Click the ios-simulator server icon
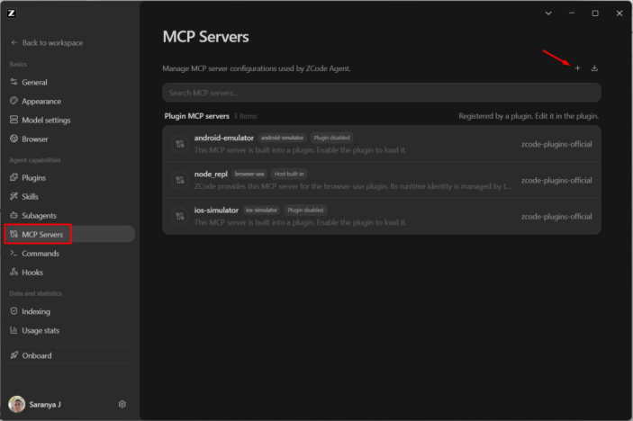Screen dimensions: 633x421 click(180, 217)
